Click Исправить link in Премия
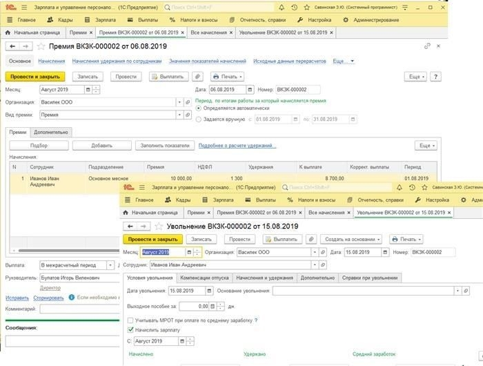Viewport: 483px width, 366px height. tap(17, 298)
